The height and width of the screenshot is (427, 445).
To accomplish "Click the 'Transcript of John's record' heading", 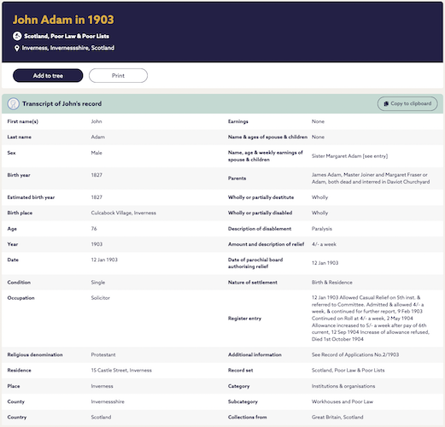I will (x=62, y=103).
